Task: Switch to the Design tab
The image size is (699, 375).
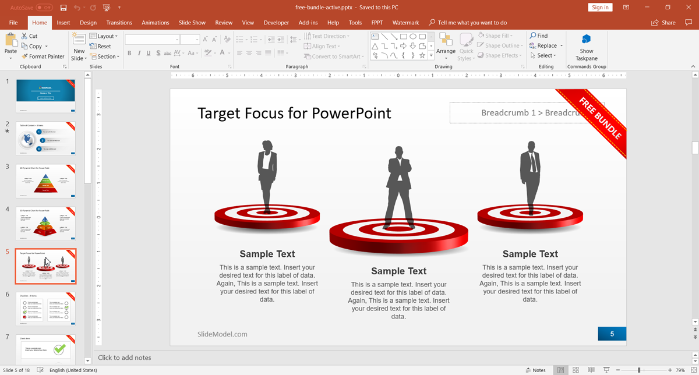Action: tap(88, 23)
